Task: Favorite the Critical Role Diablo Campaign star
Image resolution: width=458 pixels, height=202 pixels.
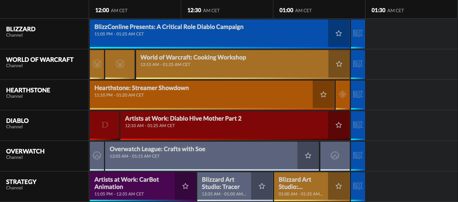Action: coord(339,33)
